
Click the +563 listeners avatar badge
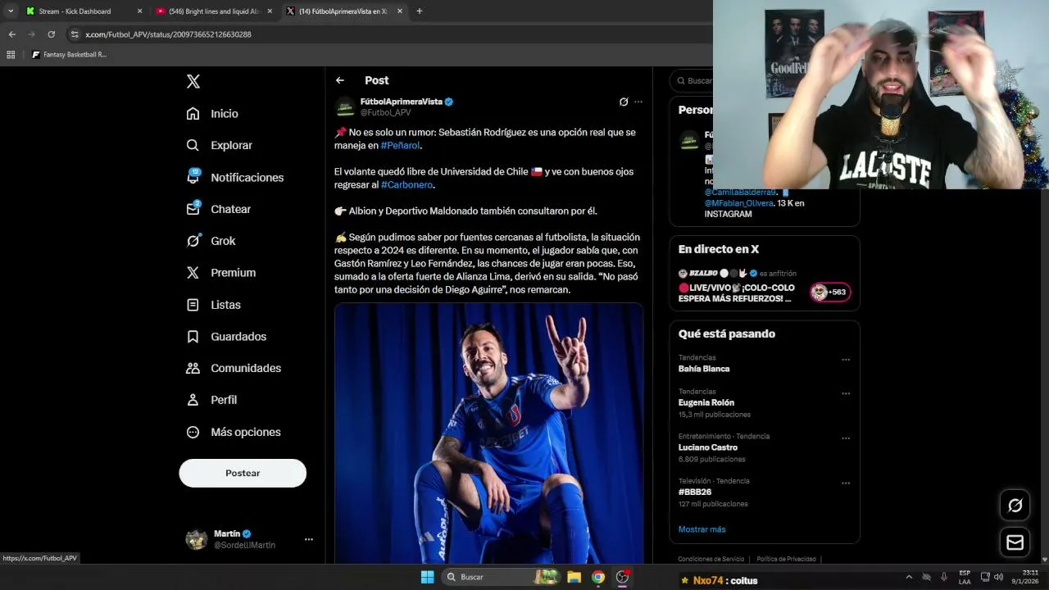coord(830,293)
